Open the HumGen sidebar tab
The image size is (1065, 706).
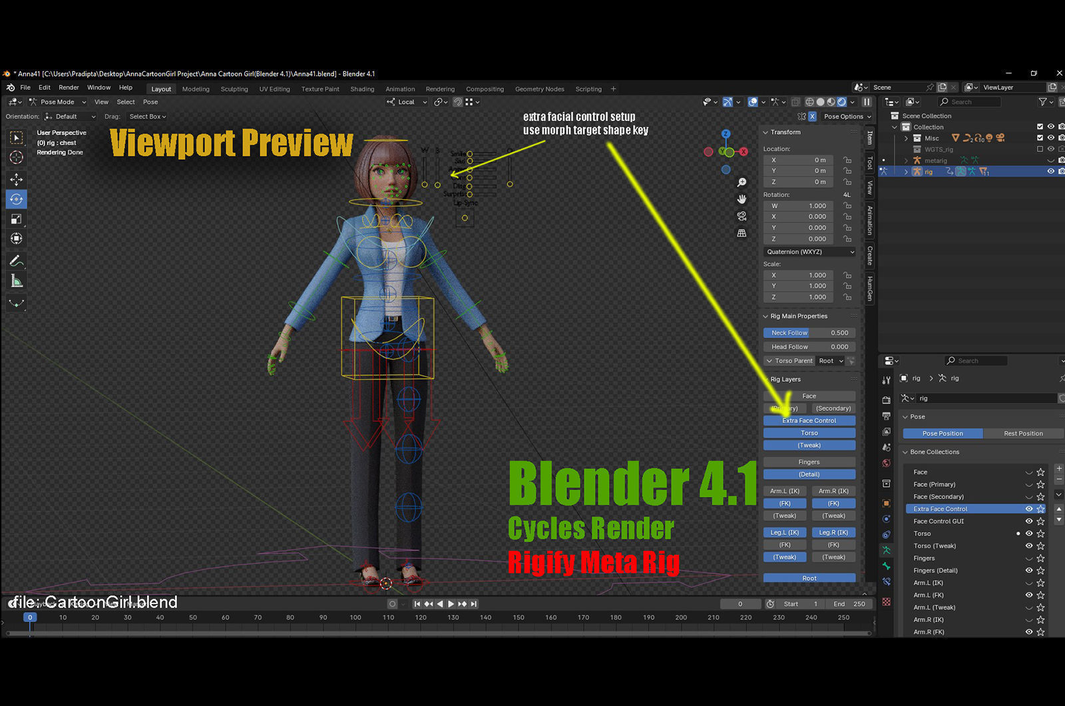(869, 288)
